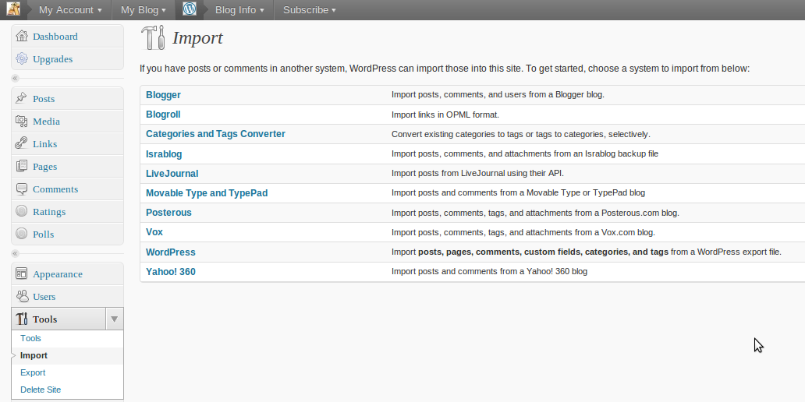Open Movable Type and TypePad importer
The width and height of the screenshot is (805, 402).
(x=207, y=192)
